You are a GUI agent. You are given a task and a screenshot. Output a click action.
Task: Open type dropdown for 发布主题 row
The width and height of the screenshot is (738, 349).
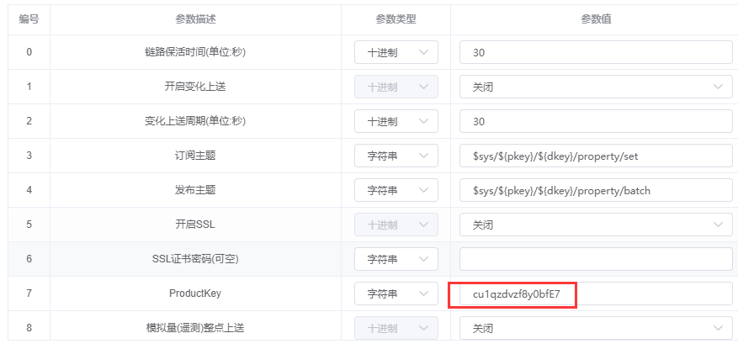396,191
